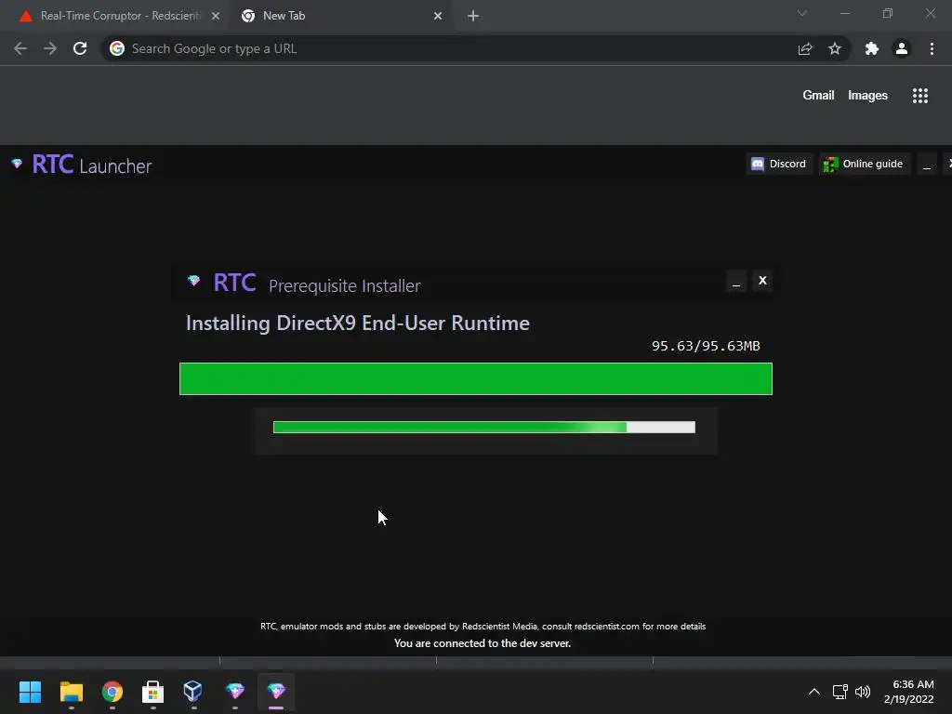Reload the current page
This screenshot has height=714, width=952.
[80, 48]
